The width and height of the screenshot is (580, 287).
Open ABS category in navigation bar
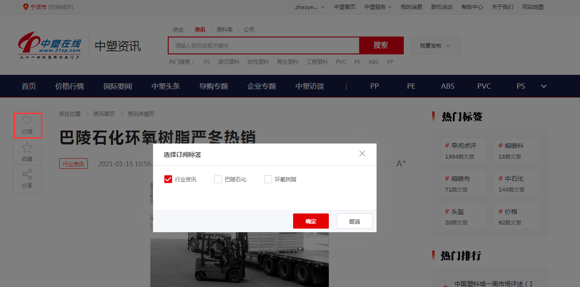(447, 86)
